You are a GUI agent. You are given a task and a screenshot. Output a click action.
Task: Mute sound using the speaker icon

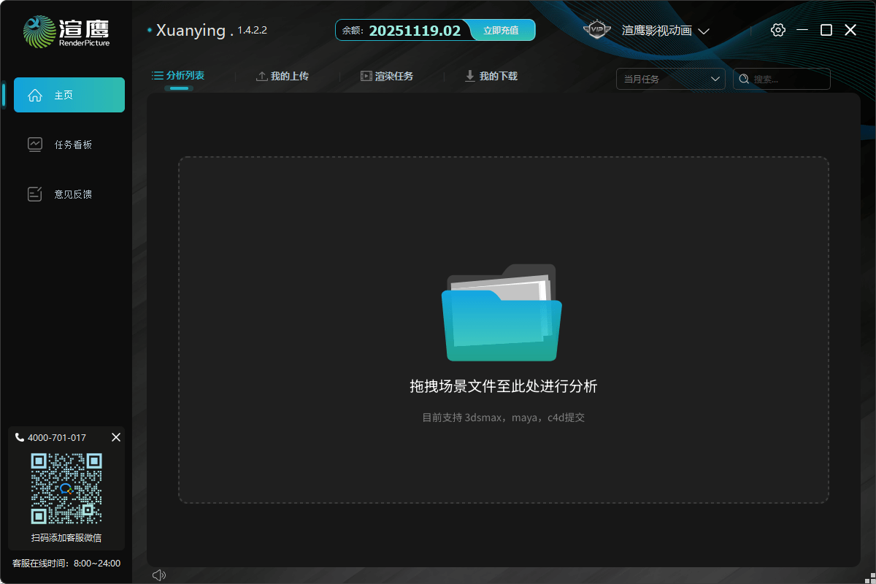[x=159, y=575]
